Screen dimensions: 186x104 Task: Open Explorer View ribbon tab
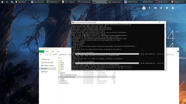click(x=58, y=51)
